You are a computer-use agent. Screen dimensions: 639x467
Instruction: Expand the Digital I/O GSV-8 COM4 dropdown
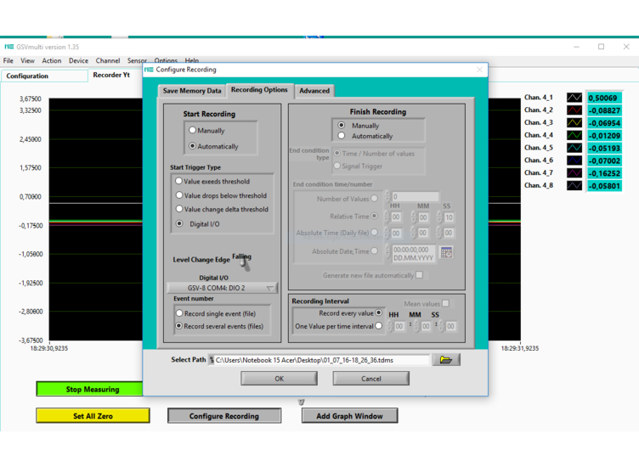tap(222, 288)
